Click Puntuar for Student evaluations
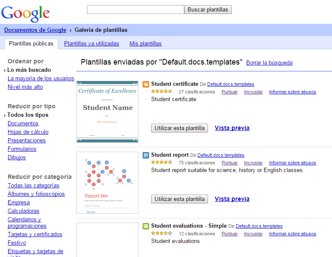332x257 pixels. coord(230,234)
